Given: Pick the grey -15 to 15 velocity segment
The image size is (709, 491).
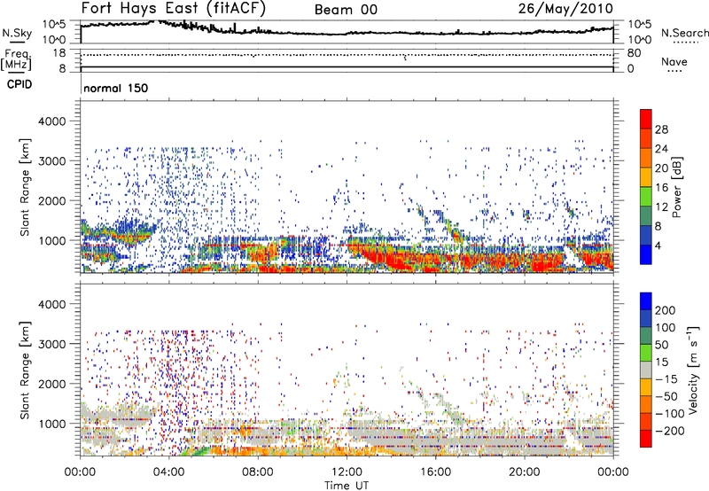Looking at the screenshot, I should [646, 370].
